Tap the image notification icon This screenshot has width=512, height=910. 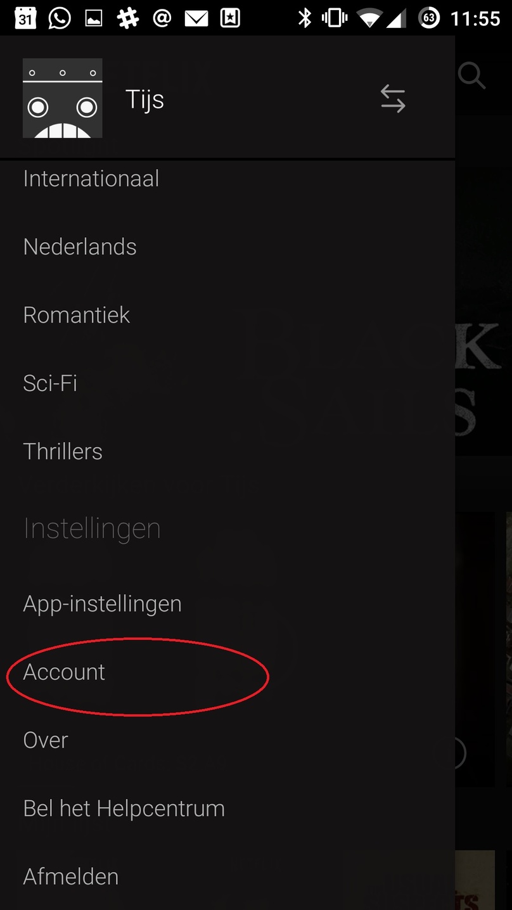coord(94,19)
